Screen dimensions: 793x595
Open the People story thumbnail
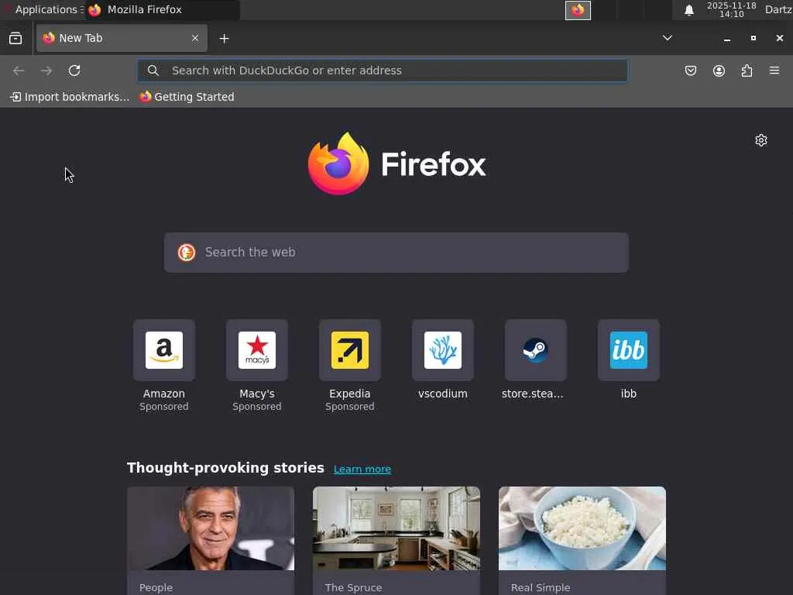pos(211,528)
